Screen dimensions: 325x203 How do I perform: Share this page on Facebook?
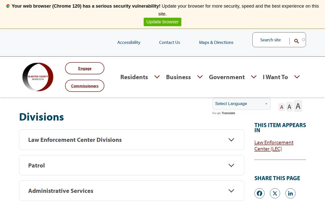tap(259, 193)
